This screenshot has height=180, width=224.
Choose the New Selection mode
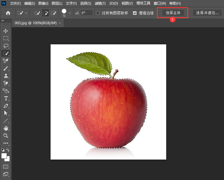[37, 13]
